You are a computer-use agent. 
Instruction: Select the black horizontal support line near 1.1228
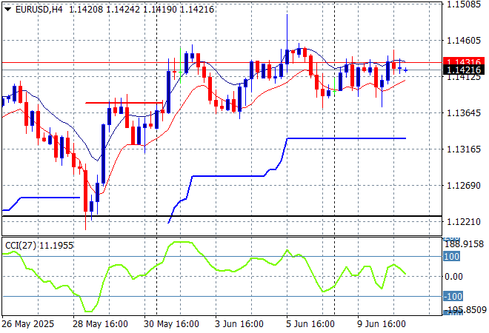point(222,216)
